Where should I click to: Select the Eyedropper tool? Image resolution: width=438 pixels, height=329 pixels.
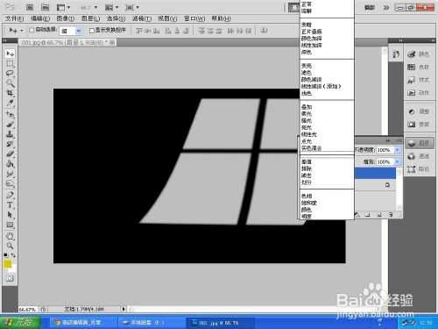coord(10,103)
